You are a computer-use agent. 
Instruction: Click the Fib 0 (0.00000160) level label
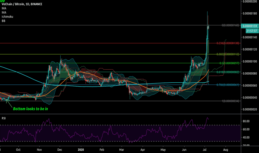pyautogui.click(x=230, y=25)
